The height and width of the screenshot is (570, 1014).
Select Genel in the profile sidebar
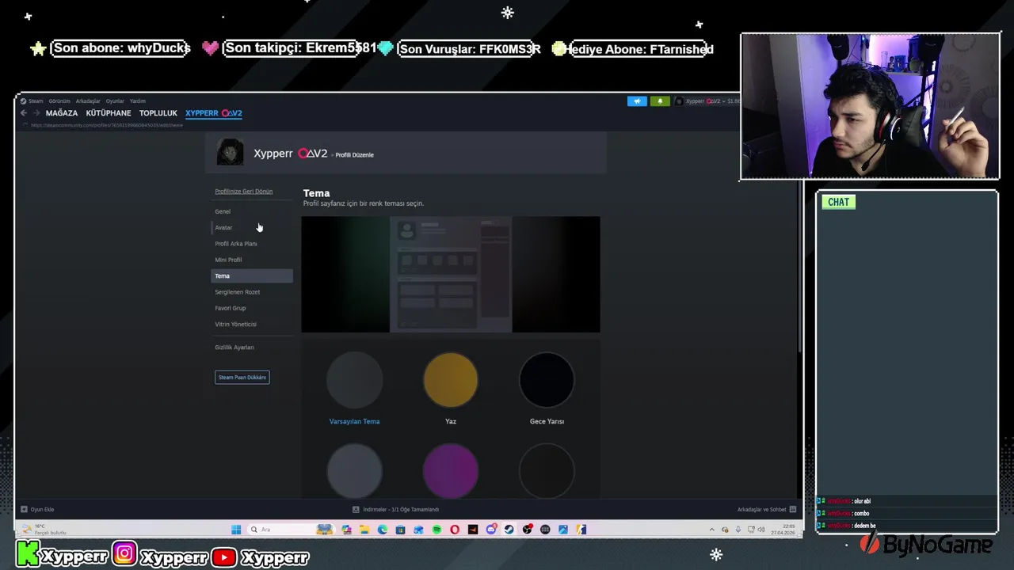(x=252, y=211)
